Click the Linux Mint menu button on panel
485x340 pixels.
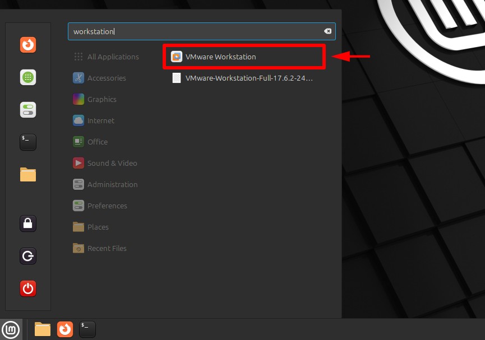tap(11, 329)
